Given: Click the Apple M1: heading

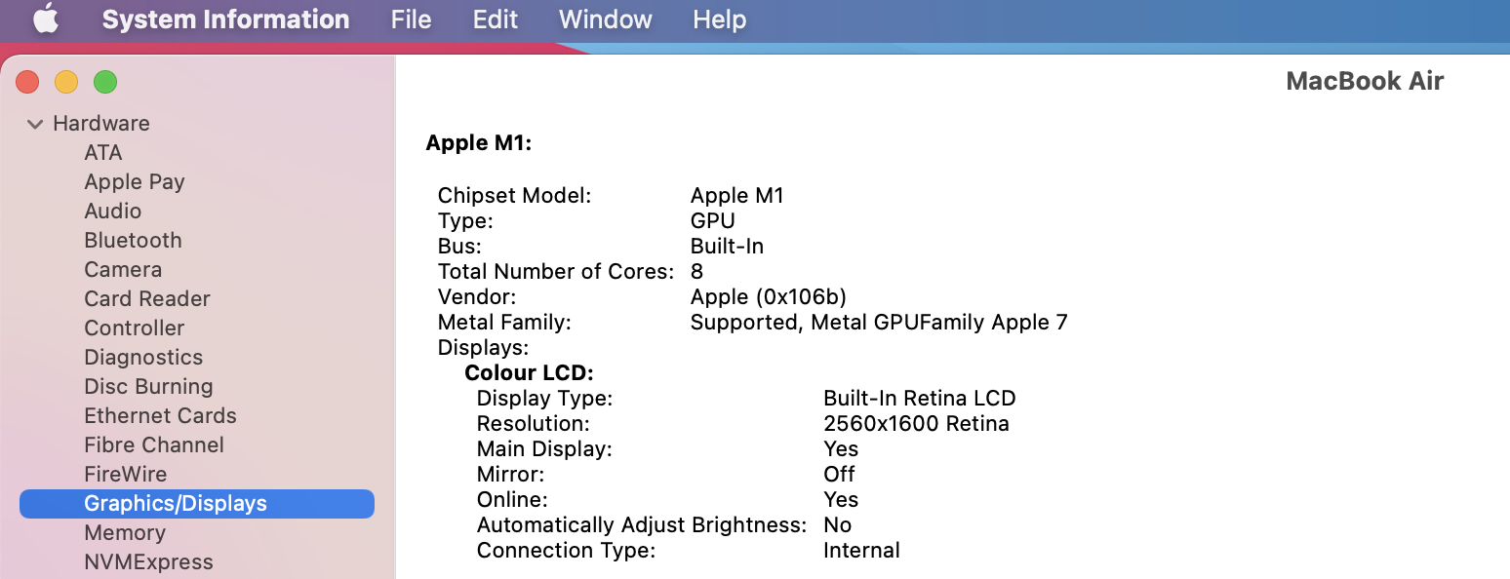Looking at the screenshot, I should click(479, 143).
